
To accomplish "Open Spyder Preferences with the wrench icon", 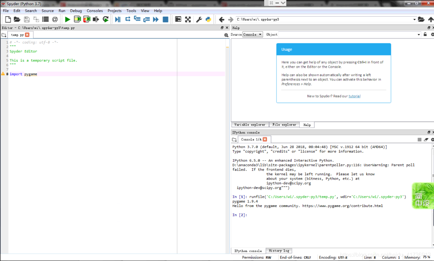I will coord(199,19).
